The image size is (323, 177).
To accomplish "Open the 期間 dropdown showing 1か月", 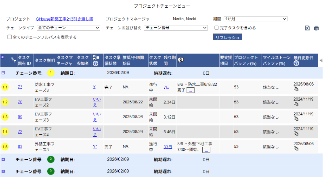I will 255,19.
